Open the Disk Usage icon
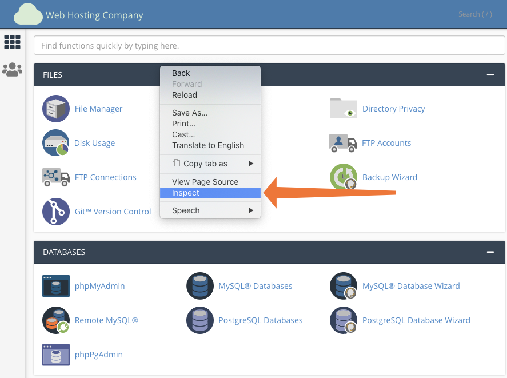 tap(56, 143)
